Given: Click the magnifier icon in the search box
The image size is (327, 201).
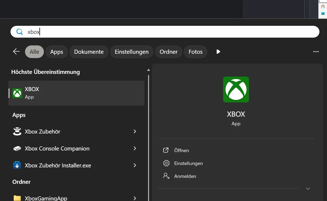Looking at the screenshot, I should point(19,32).
